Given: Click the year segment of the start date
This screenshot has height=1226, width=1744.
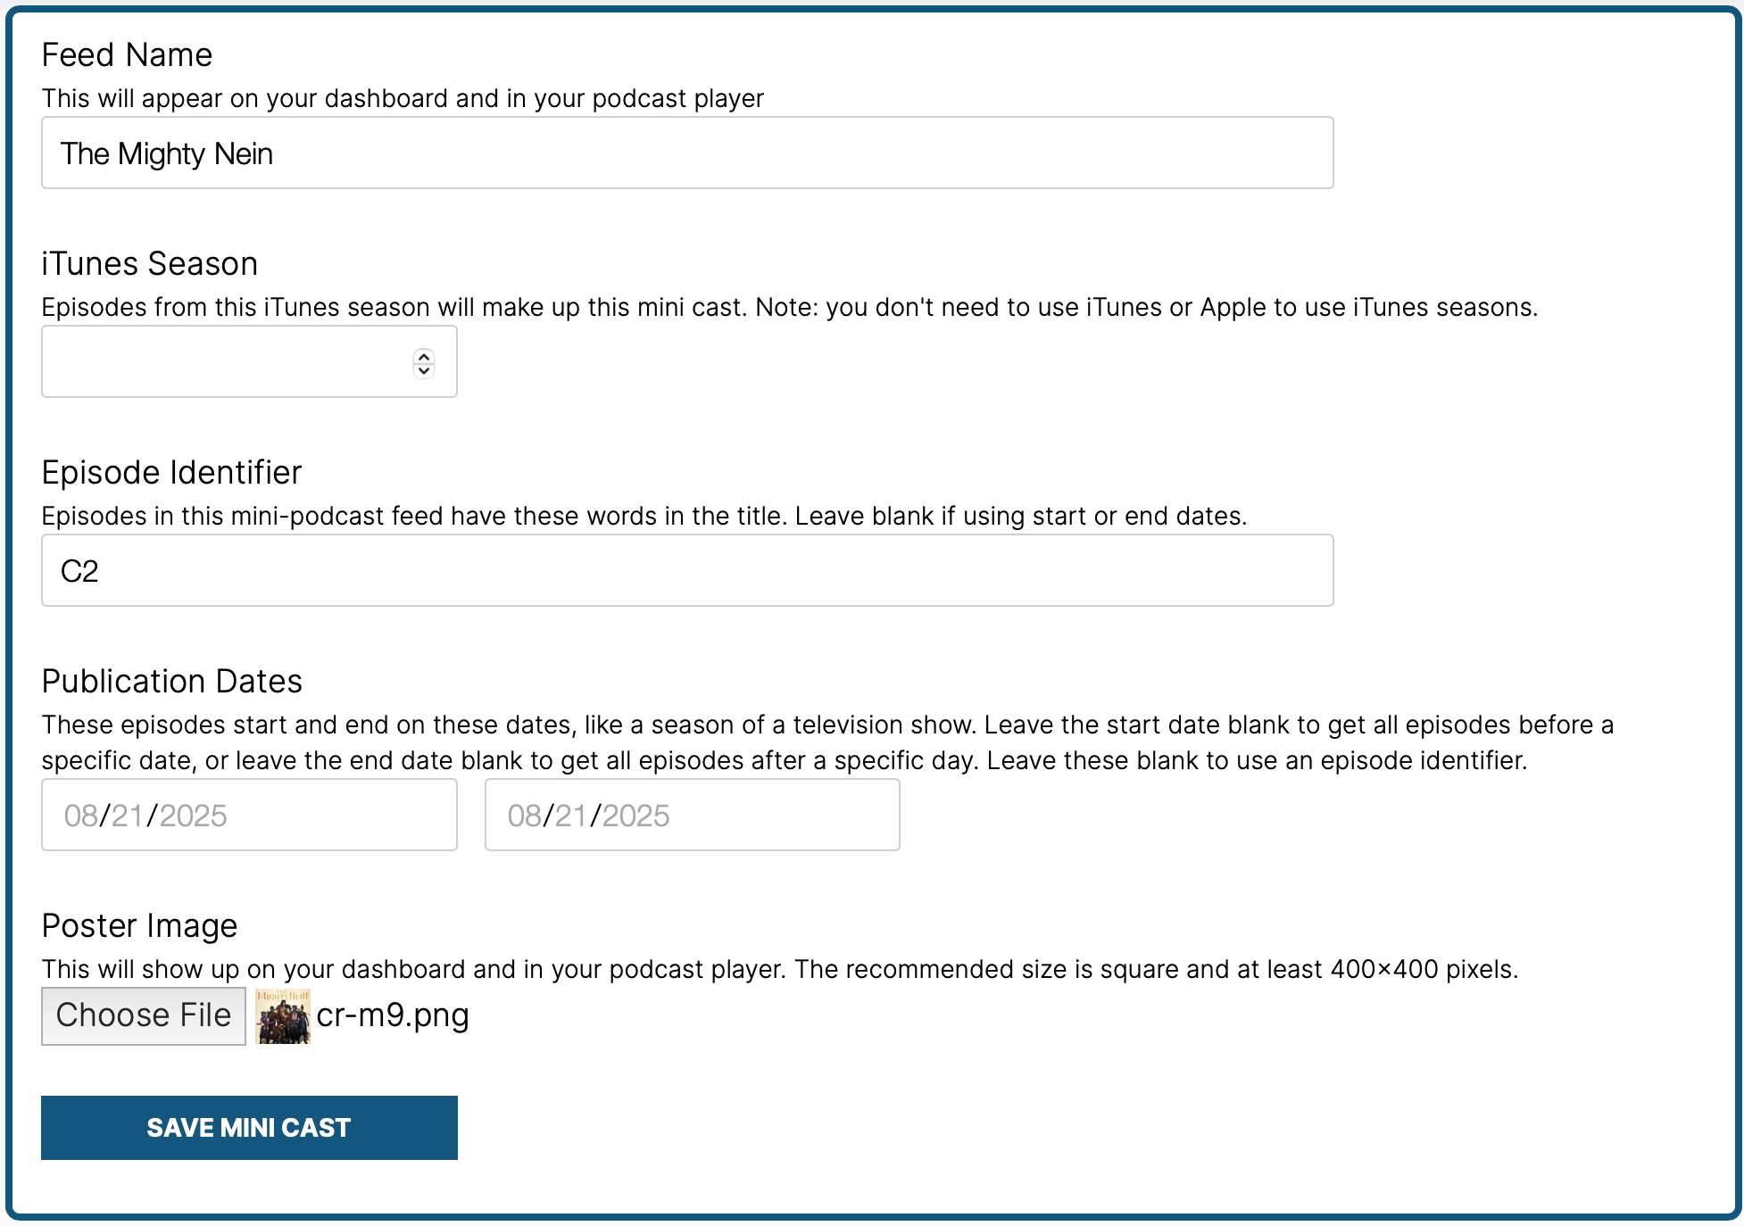Looking at the screenshot, I should 191,815.
